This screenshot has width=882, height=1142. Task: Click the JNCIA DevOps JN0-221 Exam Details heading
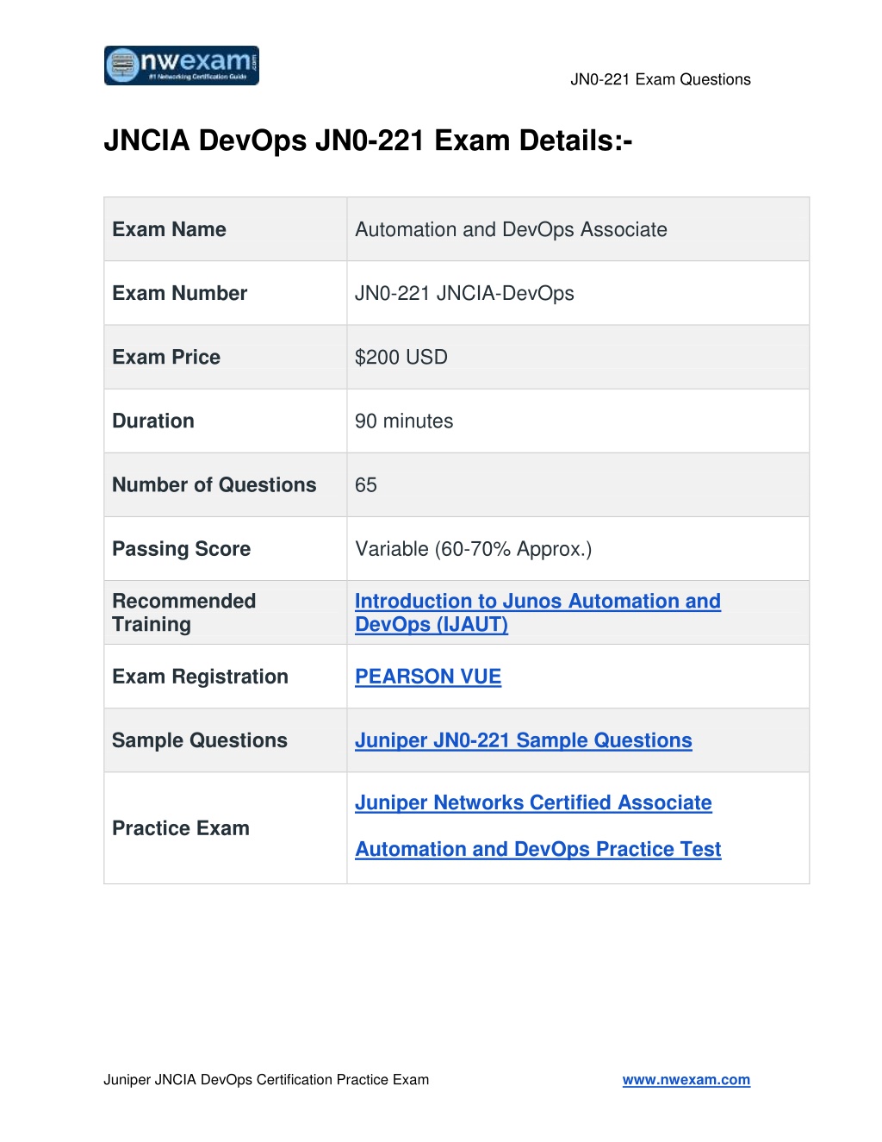click(368, 140)
